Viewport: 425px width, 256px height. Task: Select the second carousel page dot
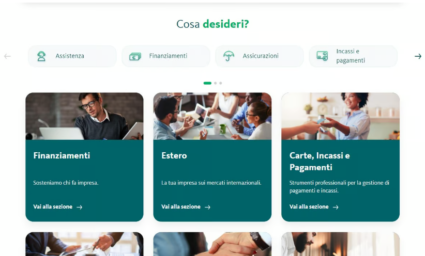pyautogui.click(x=215, y=83)
